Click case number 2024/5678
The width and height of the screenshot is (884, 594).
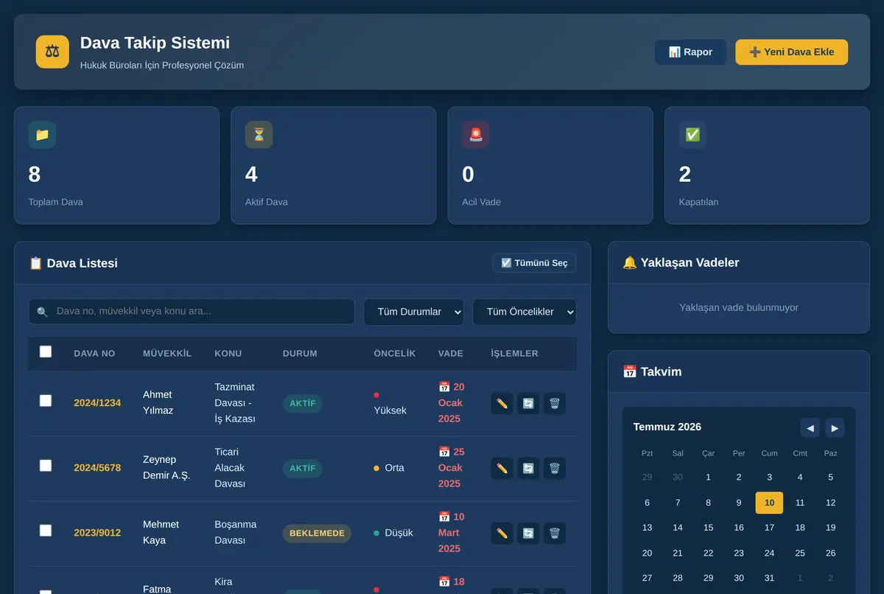point(97,468)
